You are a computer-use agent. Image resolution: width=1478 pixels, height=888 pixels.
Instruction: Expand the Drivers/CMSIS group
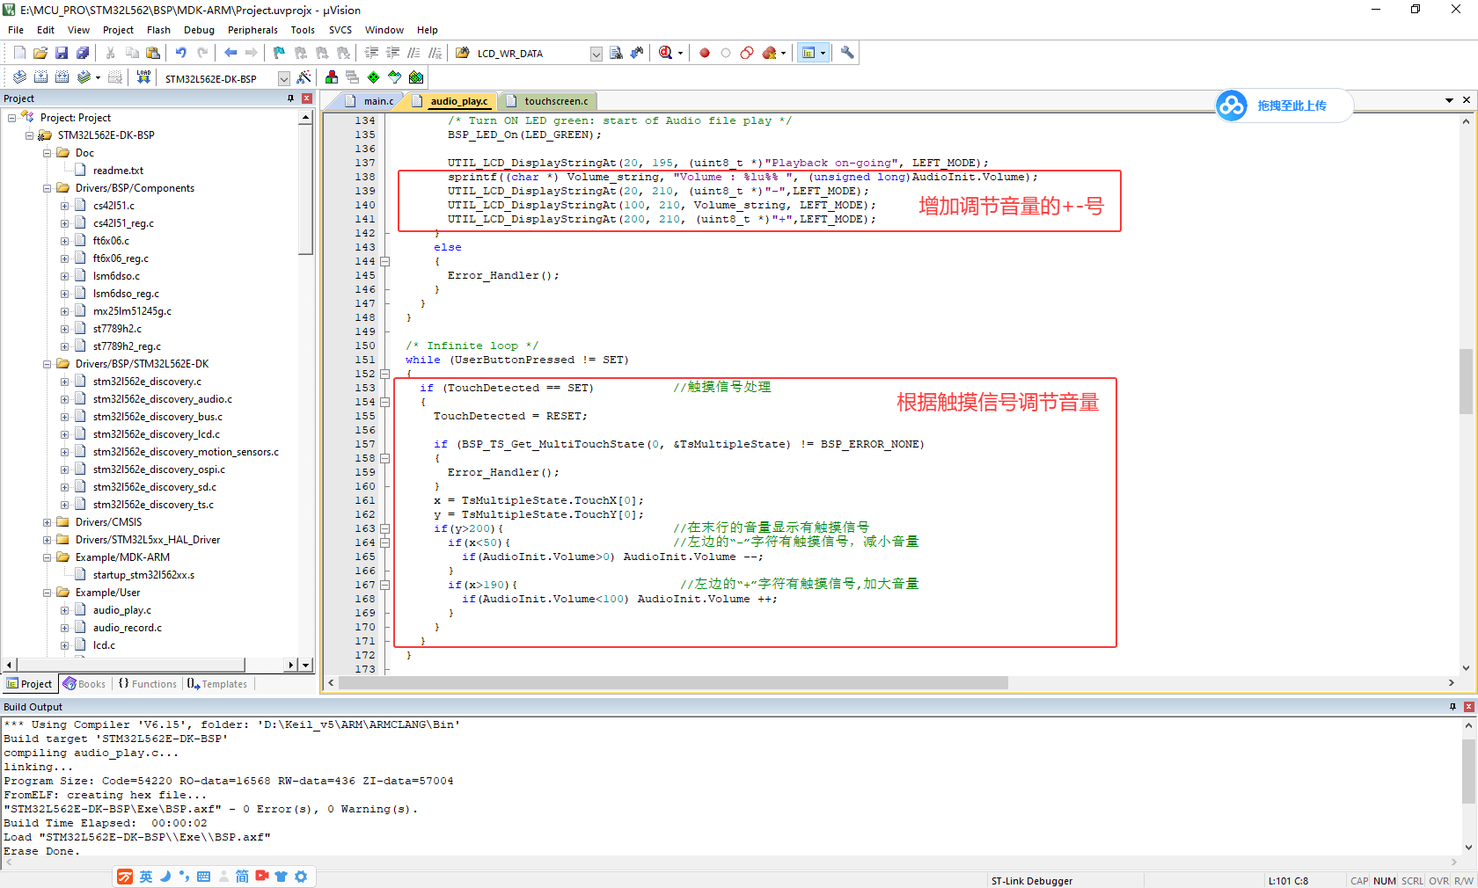click(48, 522)
